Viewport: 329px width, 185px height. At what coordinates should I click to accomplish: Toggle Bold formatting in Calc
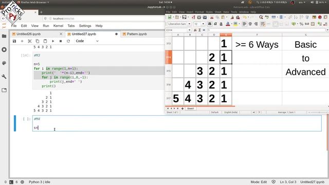210,24
